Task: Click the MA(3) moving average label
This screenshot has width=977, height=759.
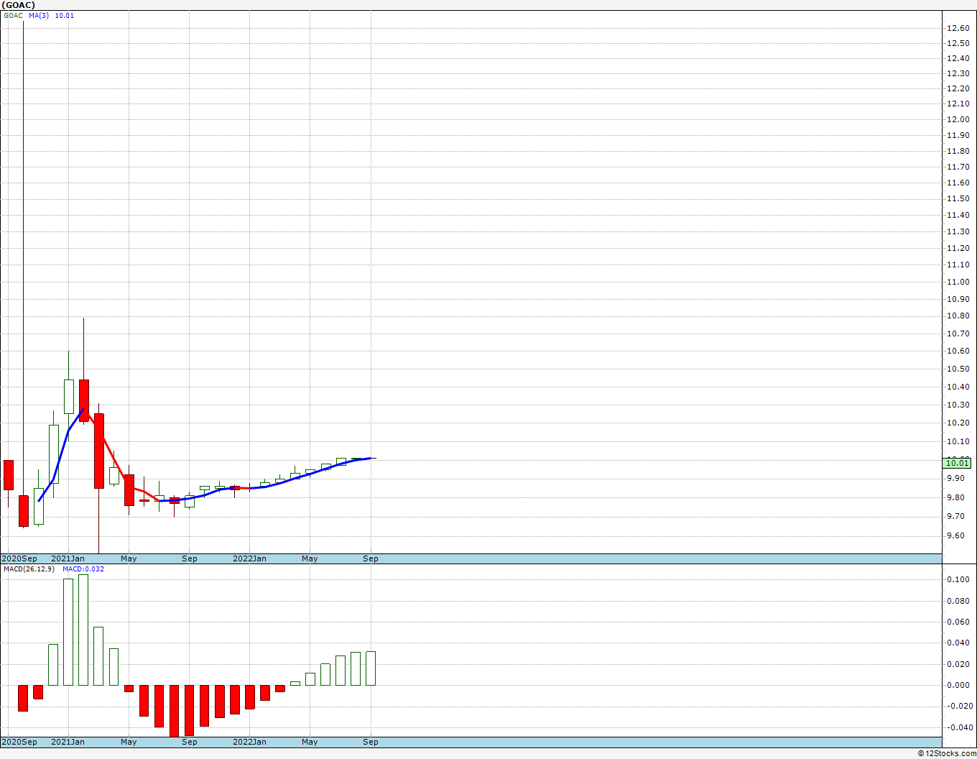Action: click(39, 16)
